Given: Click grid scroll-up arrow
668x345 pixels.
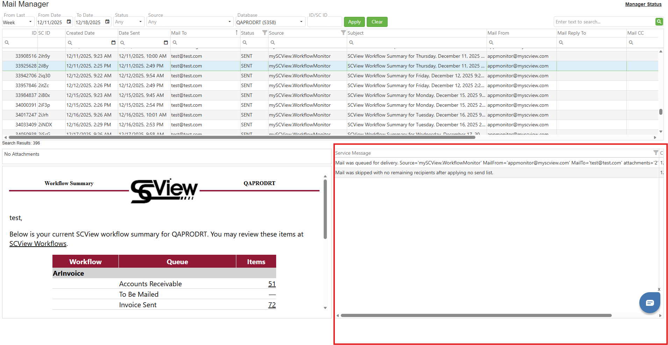Looking at the screenshot, I should (x=661, y=51).
